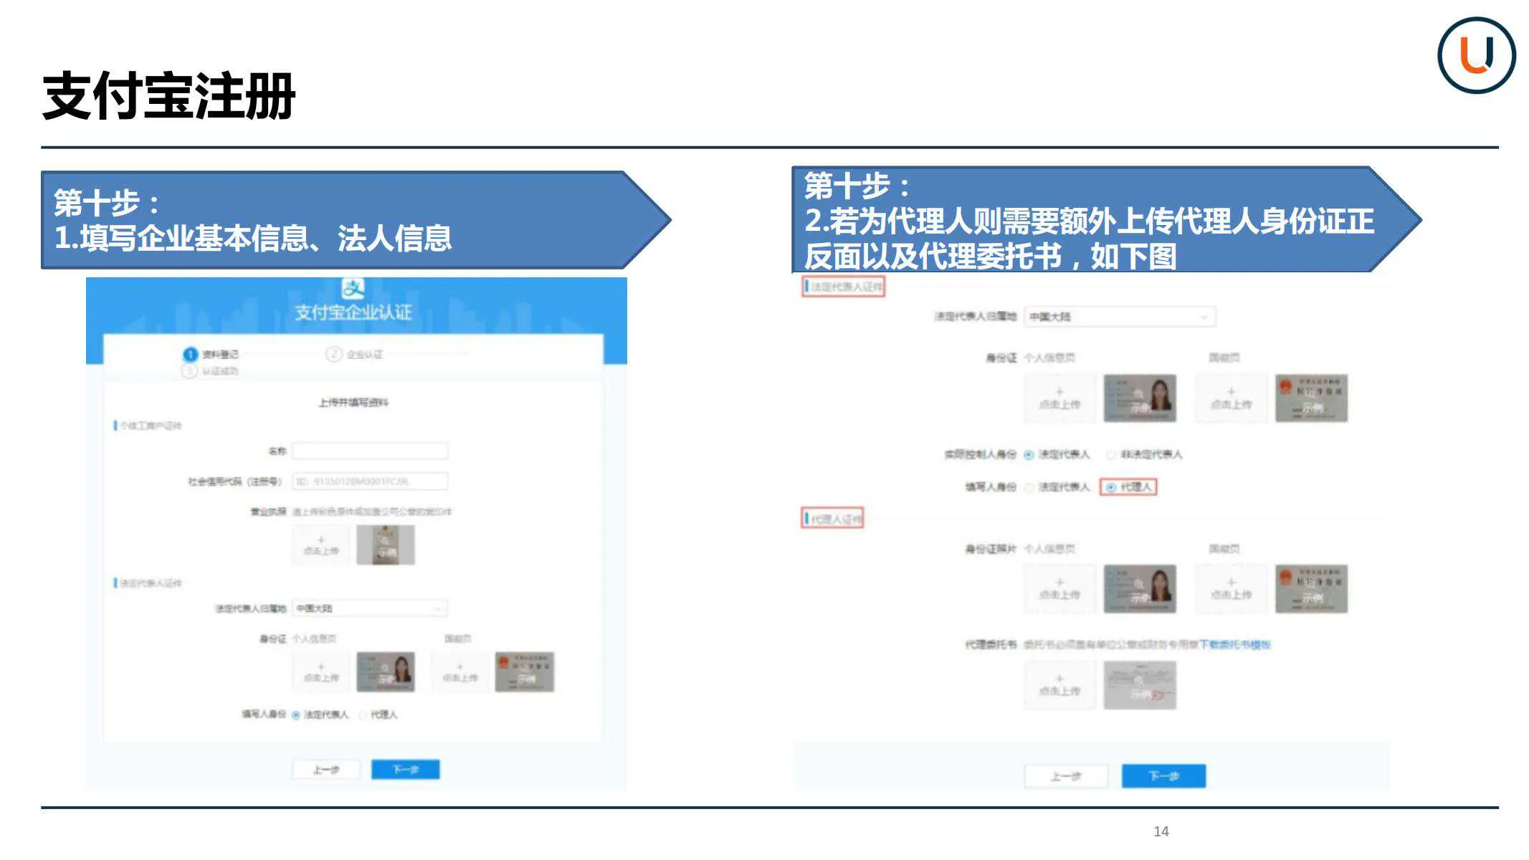Click the dropdown chevron next to 中国大陆

click(1204, 316)
